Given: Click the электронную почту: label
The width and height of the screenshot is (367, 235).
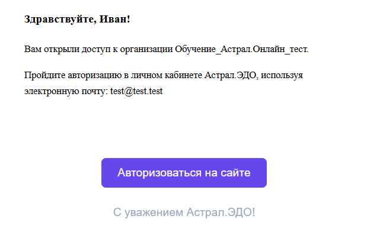Looking at the screenshot, I should click(66, 91).
